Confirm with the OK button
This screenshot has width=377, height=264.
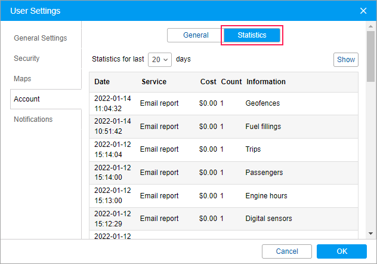coord(341,251)
